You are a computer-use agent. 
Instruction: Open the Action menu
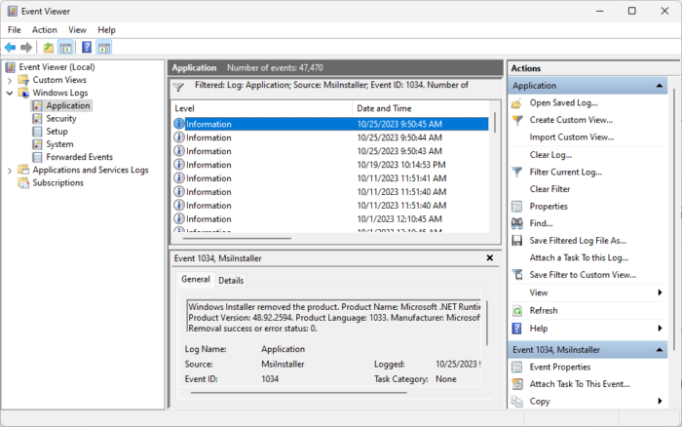(44, 30)
